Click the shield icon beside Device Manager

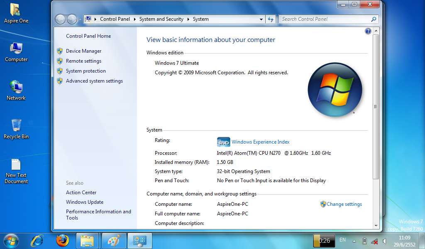coord(60,51)
